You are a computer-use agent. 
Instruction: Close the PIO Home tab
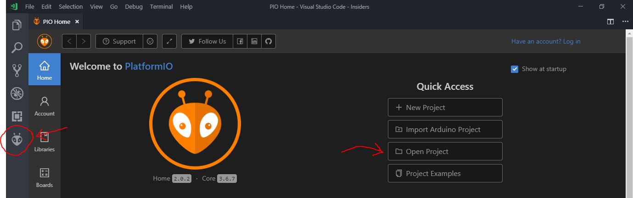77,22
